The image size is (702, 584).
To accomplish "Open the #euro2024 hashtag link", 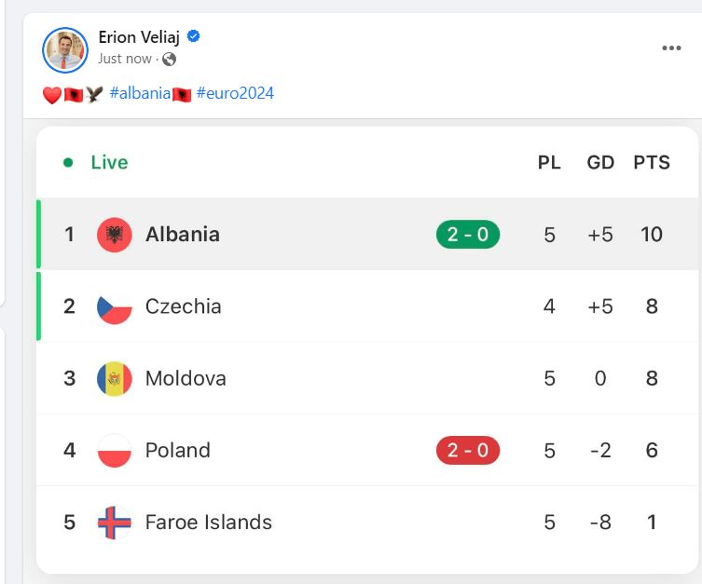I will tap(235, 93).
